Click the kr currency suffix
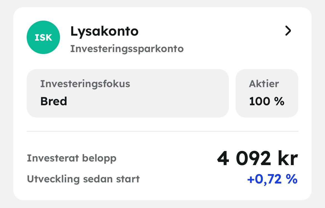The image size is (325, 208). pyautogui.click(x=286, y=159)
